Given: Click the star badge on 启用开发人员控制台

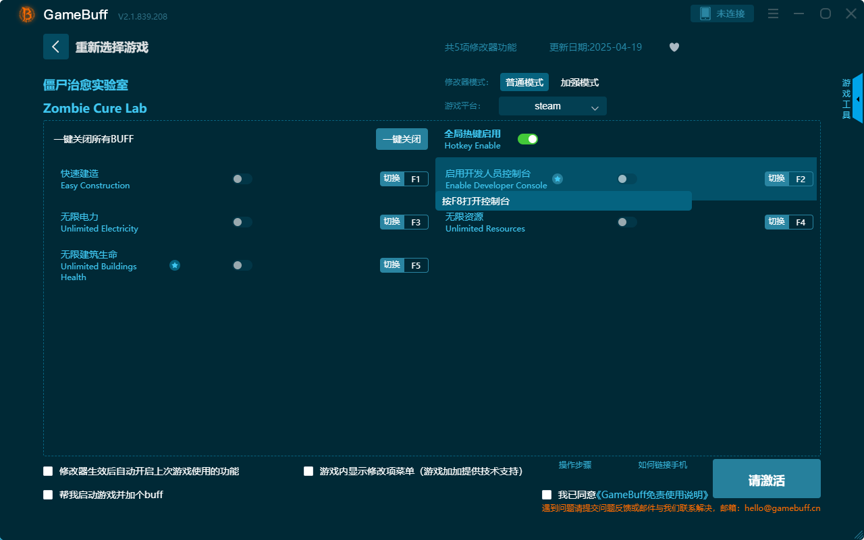Looking at the screenshot, I should (558, 179).
